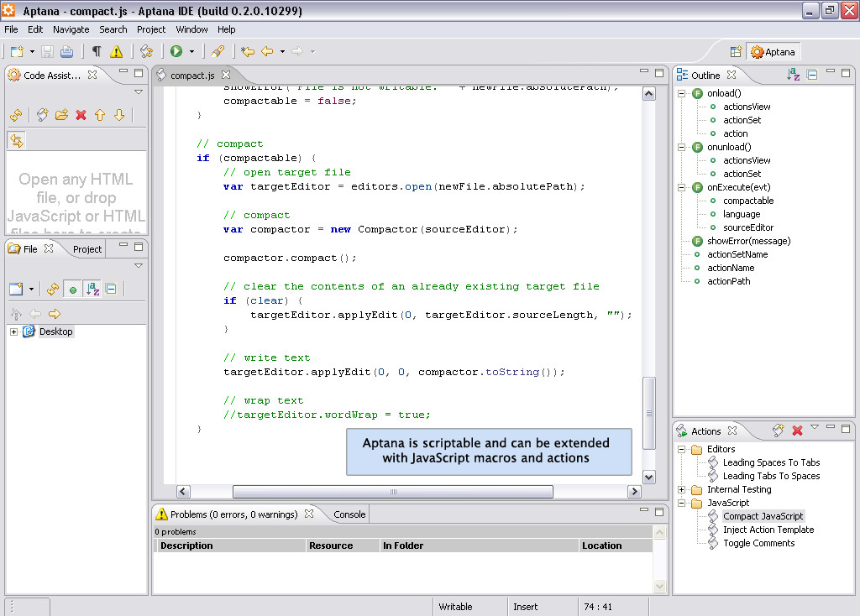Open the Window menu
The width and height of the screenshot is (860, 616).
(191, 29)
